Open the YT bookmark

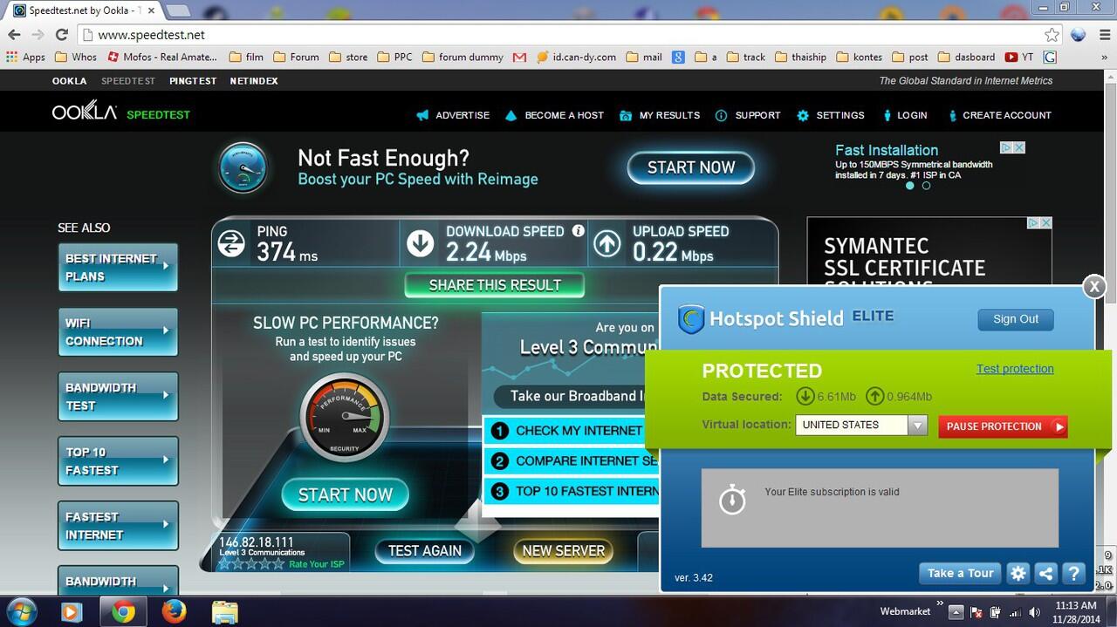1018,57
